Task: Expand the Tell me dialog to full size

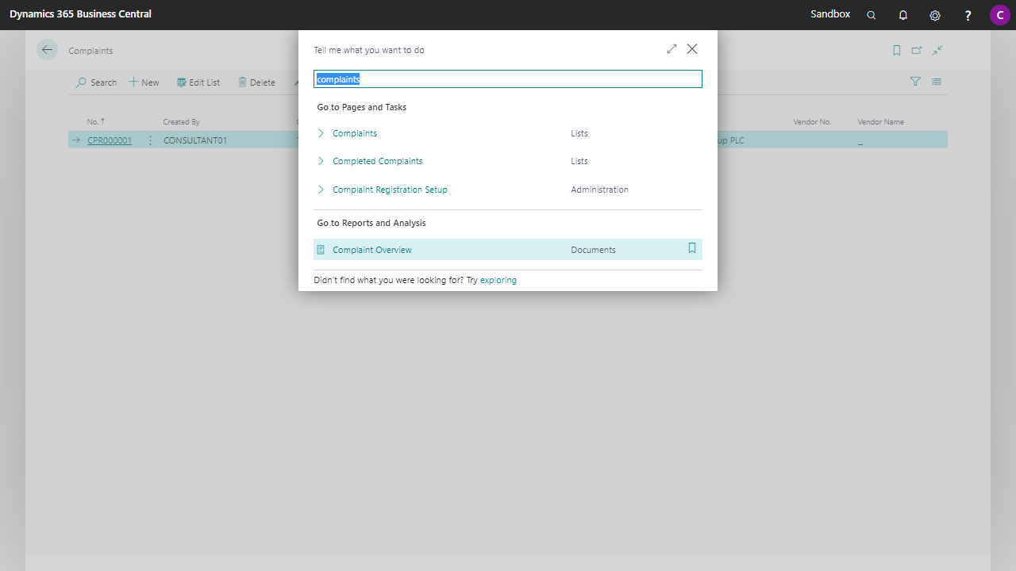Action: click(672, 48)
